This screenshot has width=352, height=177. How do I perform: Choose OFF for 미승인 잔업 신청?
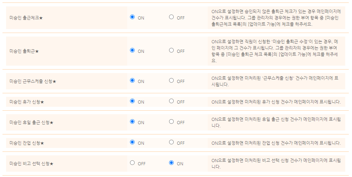click(x=171, y=142)
